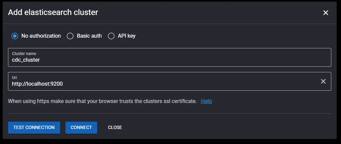Click the "No authorization" label text
The height and width of the screenshot is (144, 341).
[x=41, y=36]
